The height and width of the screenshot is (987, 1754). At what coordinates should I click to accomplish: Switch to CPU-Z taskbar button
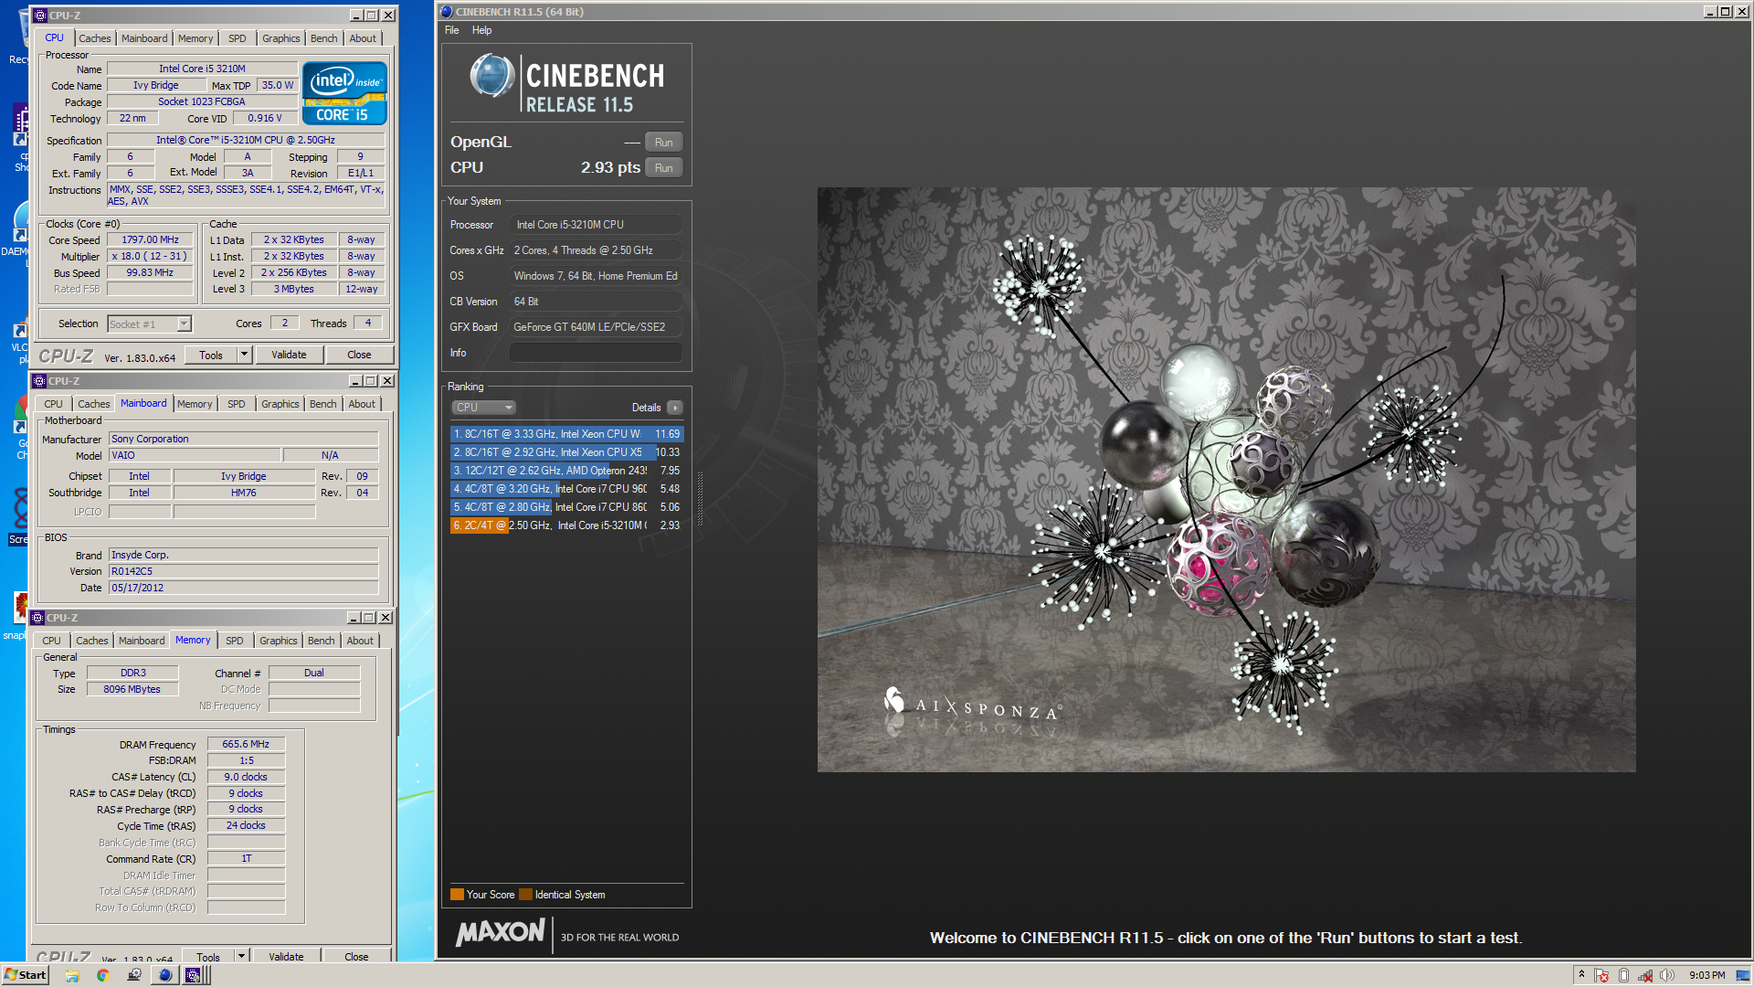[193, 975]
